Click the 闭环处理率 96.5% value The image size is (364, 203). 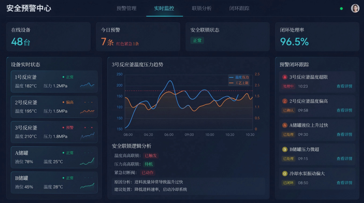295,42
